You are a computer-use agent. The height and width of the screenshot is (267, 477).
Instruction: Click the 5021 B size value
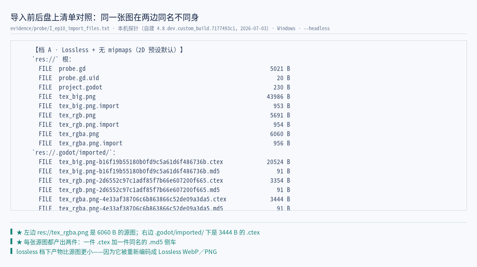pos(280,69)
